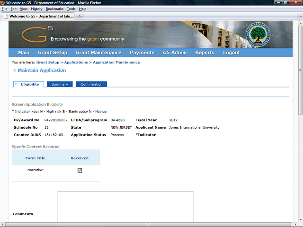Go to Main in navigation bar
The height and width of the screenshot is (227, 303).
coord(24,52)
